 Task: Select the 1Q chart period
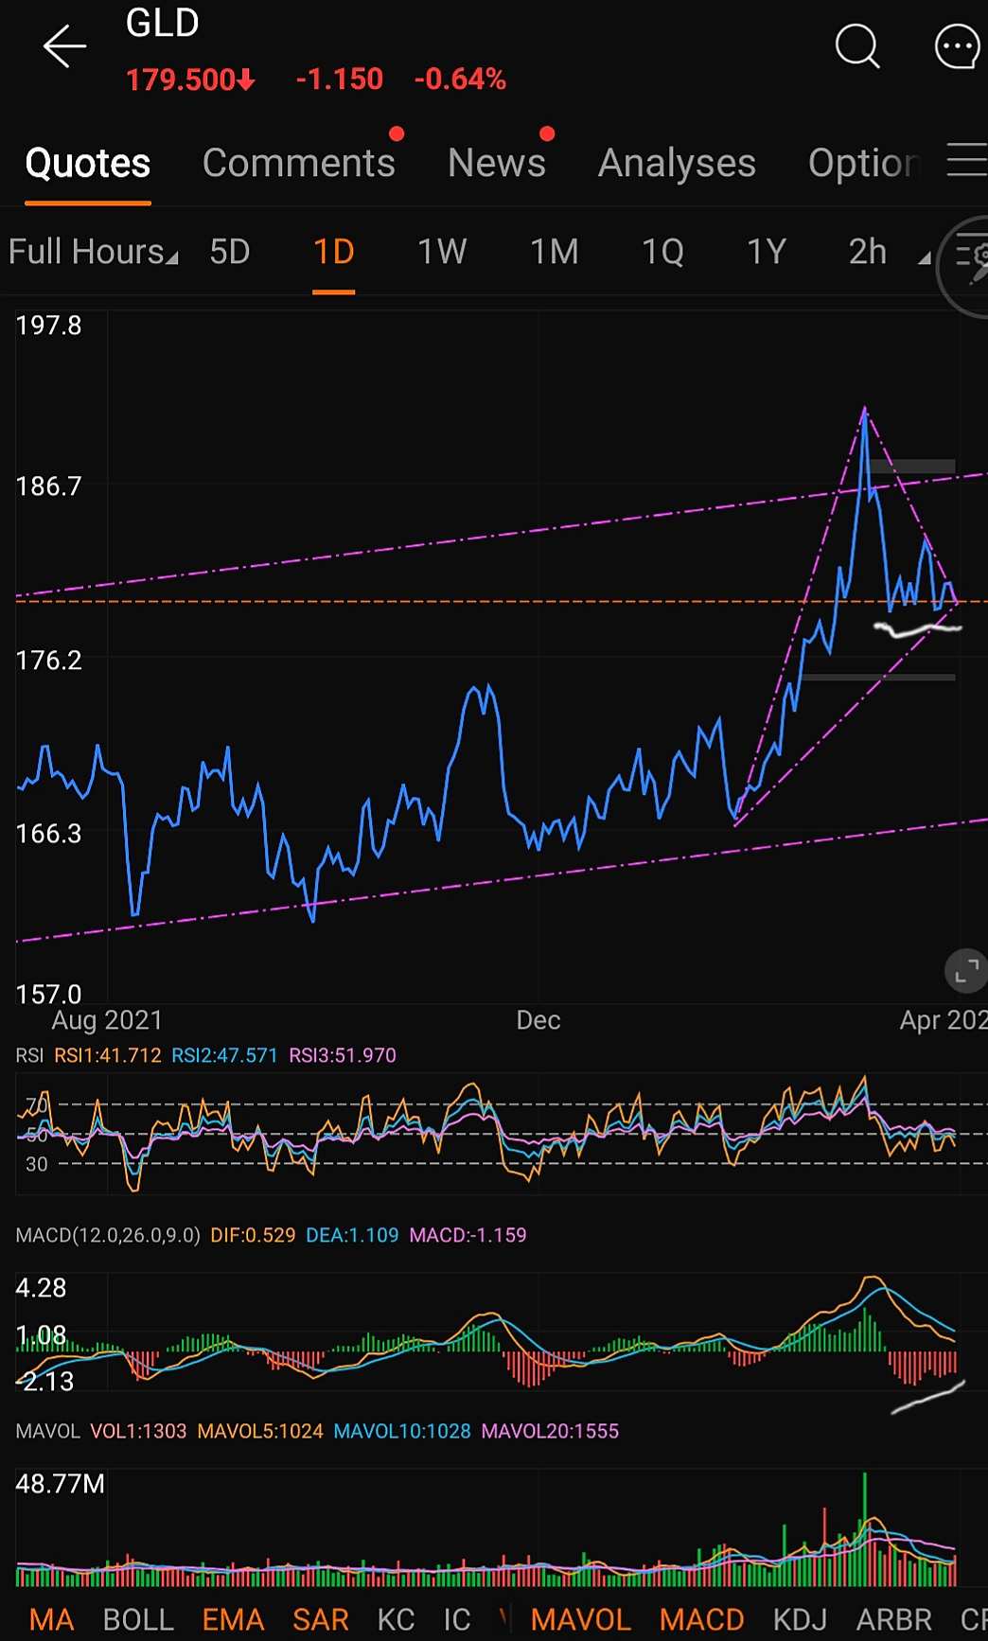(662, 252)
